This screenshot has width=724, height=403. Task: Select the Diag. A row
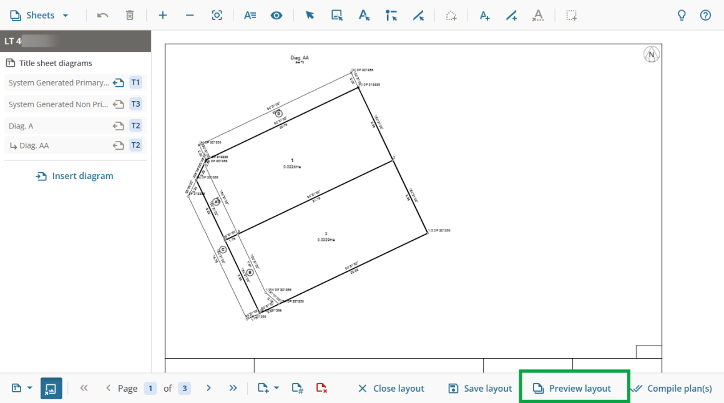click(76, 126)
